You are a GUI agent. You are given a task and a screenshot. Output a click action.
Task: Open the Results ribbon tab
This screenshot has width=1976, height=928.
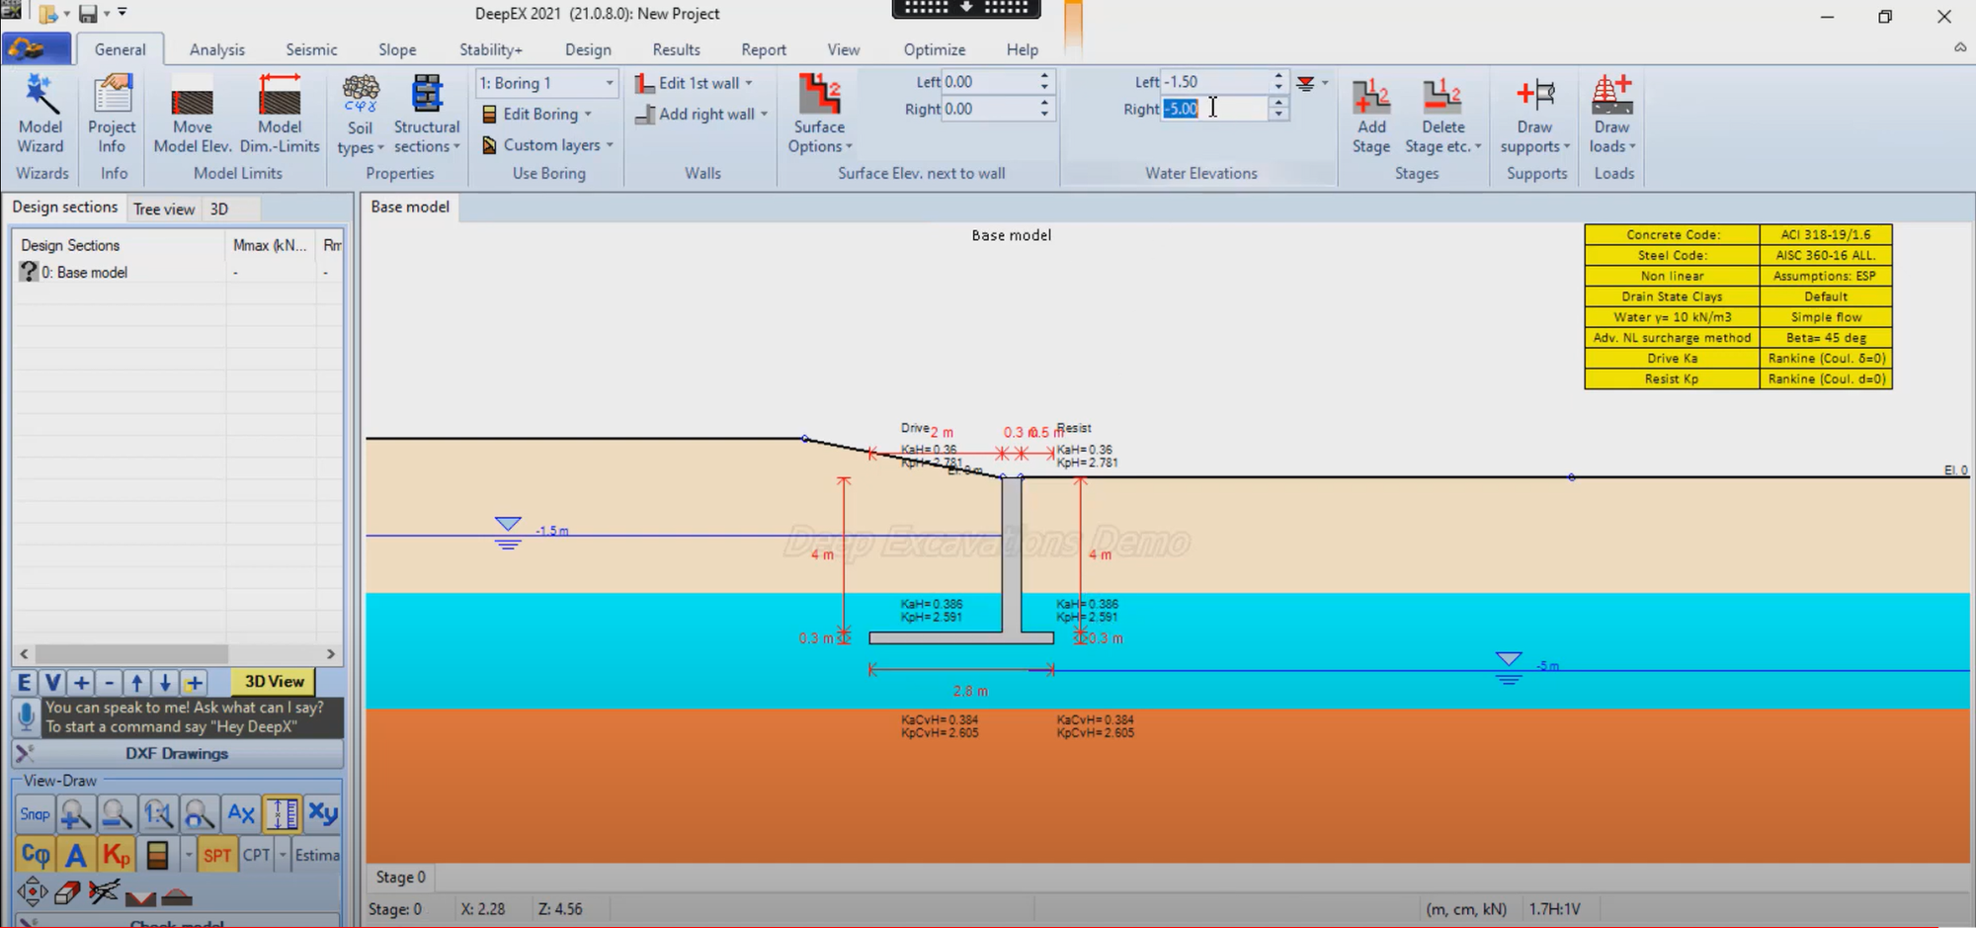click(677, 49)
